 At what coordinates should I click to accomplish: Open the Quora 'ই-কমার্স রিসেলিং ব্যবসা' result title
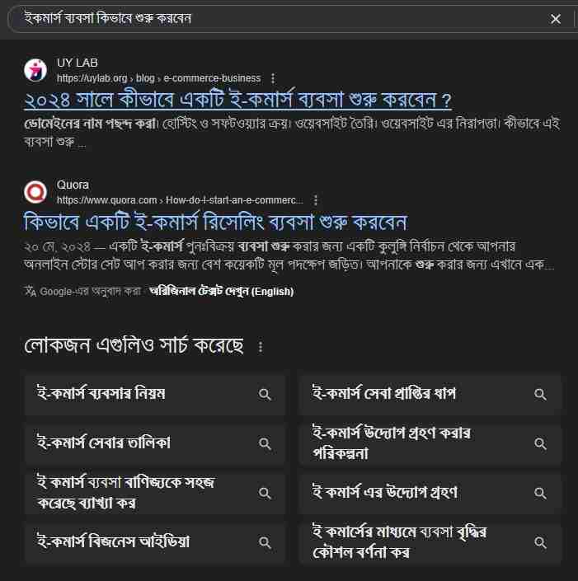click(x=215, y=222)
